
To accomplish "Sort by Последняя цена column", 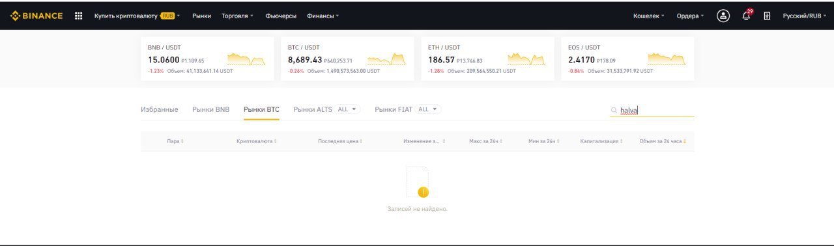I will click(x=341, y=141).
